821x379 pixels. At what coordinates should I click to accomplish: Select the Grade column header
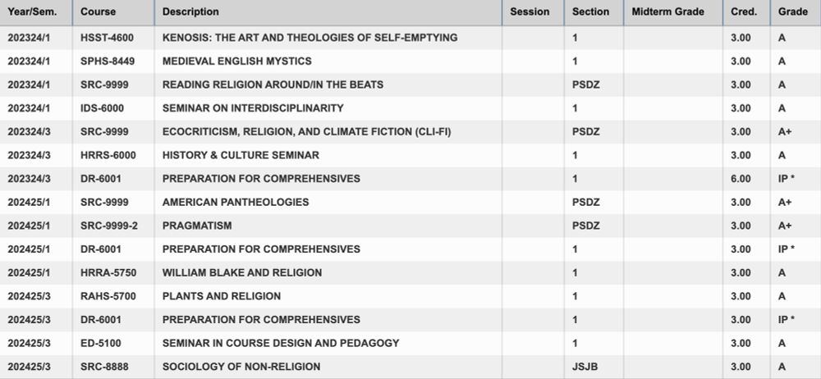tap(793, 11)
